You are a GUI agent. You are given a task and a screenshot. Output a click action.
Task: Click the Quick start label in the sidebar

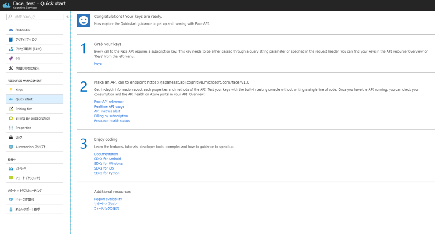24,99
